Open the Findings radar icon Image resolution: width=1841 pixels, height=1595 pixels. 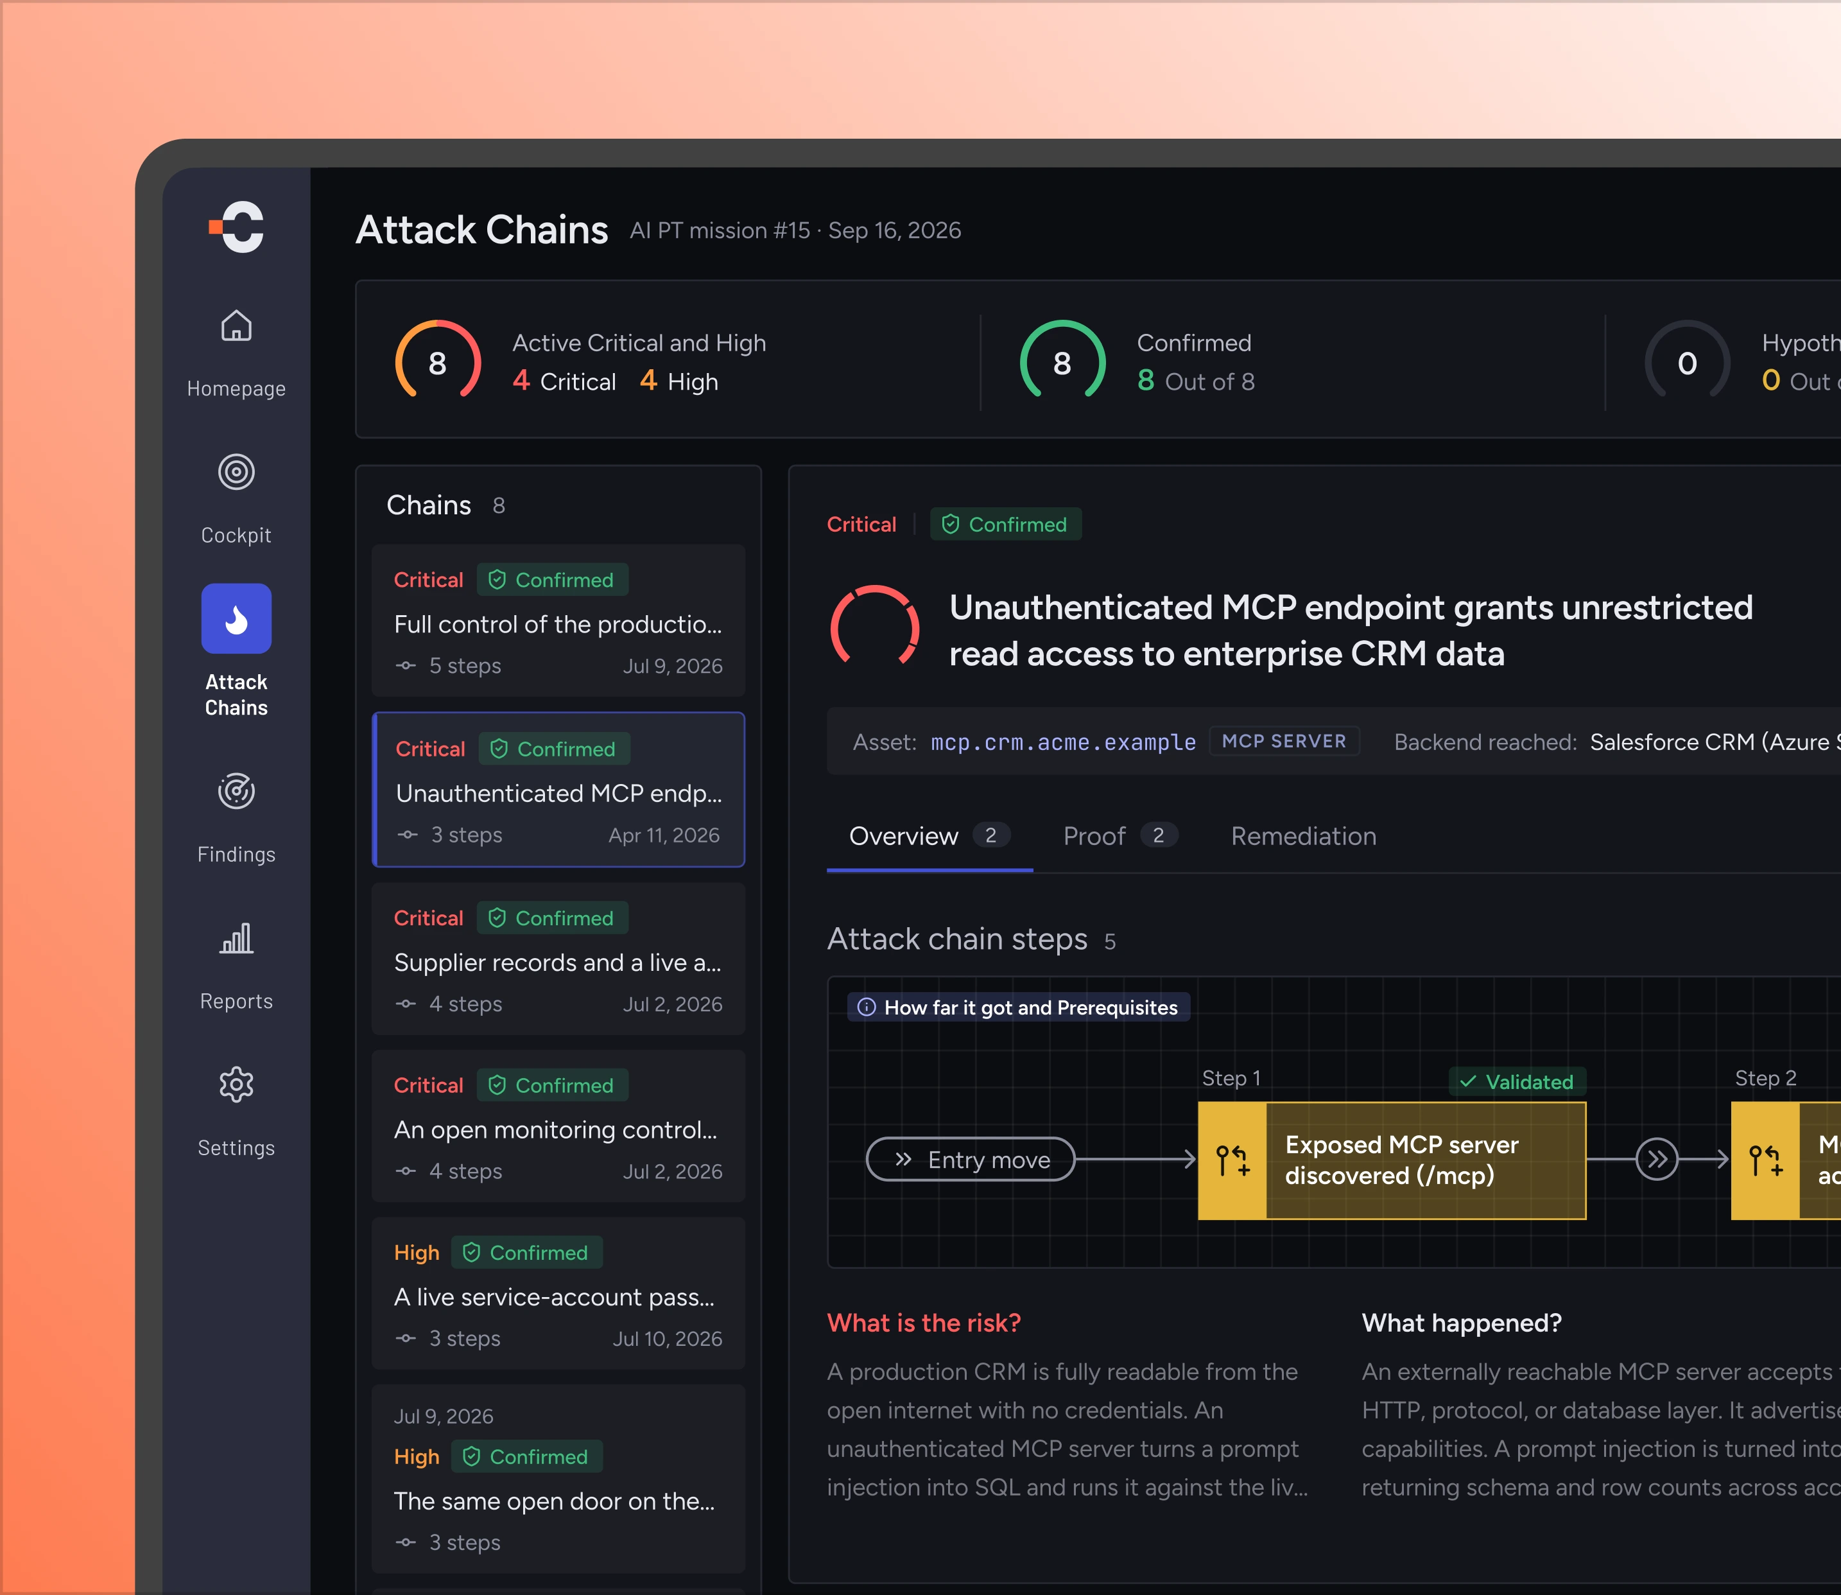click(x=236, y=791)
